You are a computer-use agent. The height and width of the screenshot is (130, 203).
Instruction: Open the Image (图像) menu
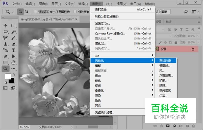43,4
